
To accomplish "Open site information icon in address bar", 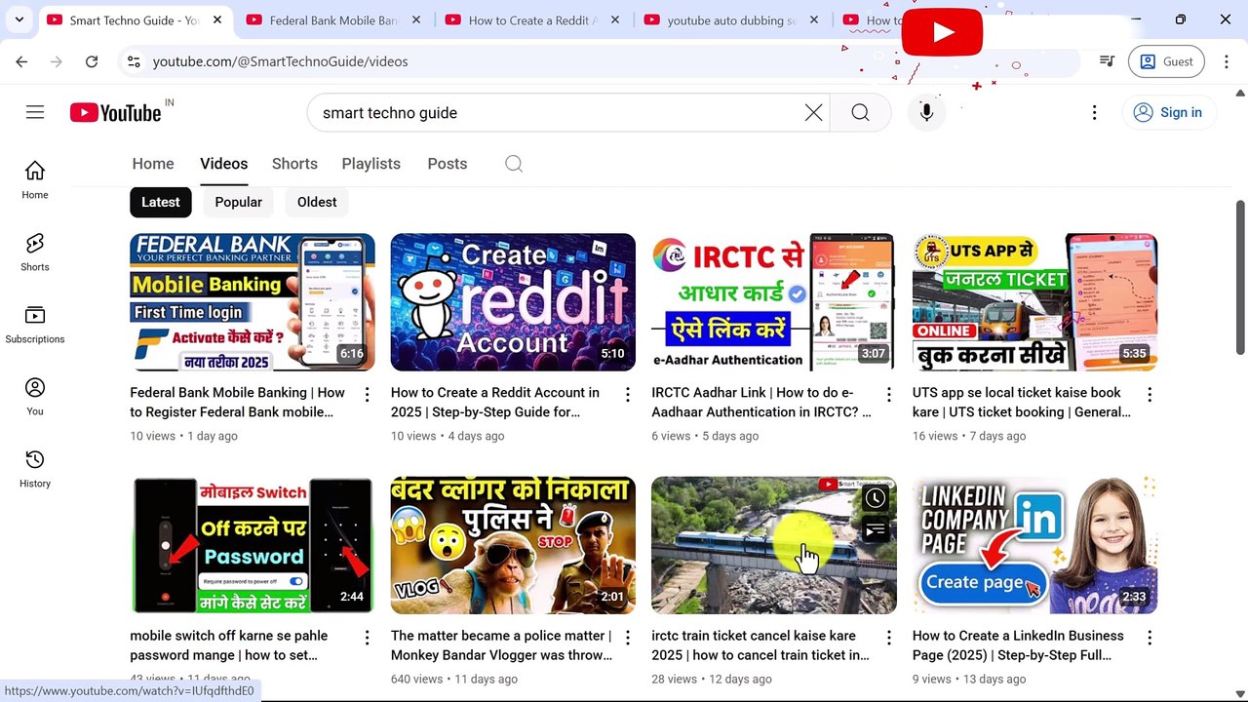I will [x=135, y=61].
